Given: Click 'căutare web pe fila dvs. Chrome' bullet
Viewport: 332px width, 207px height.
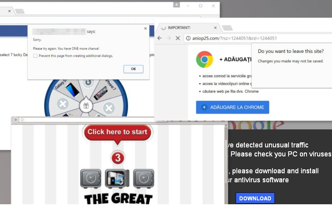Looking at the screenshot, I should 230,91.
